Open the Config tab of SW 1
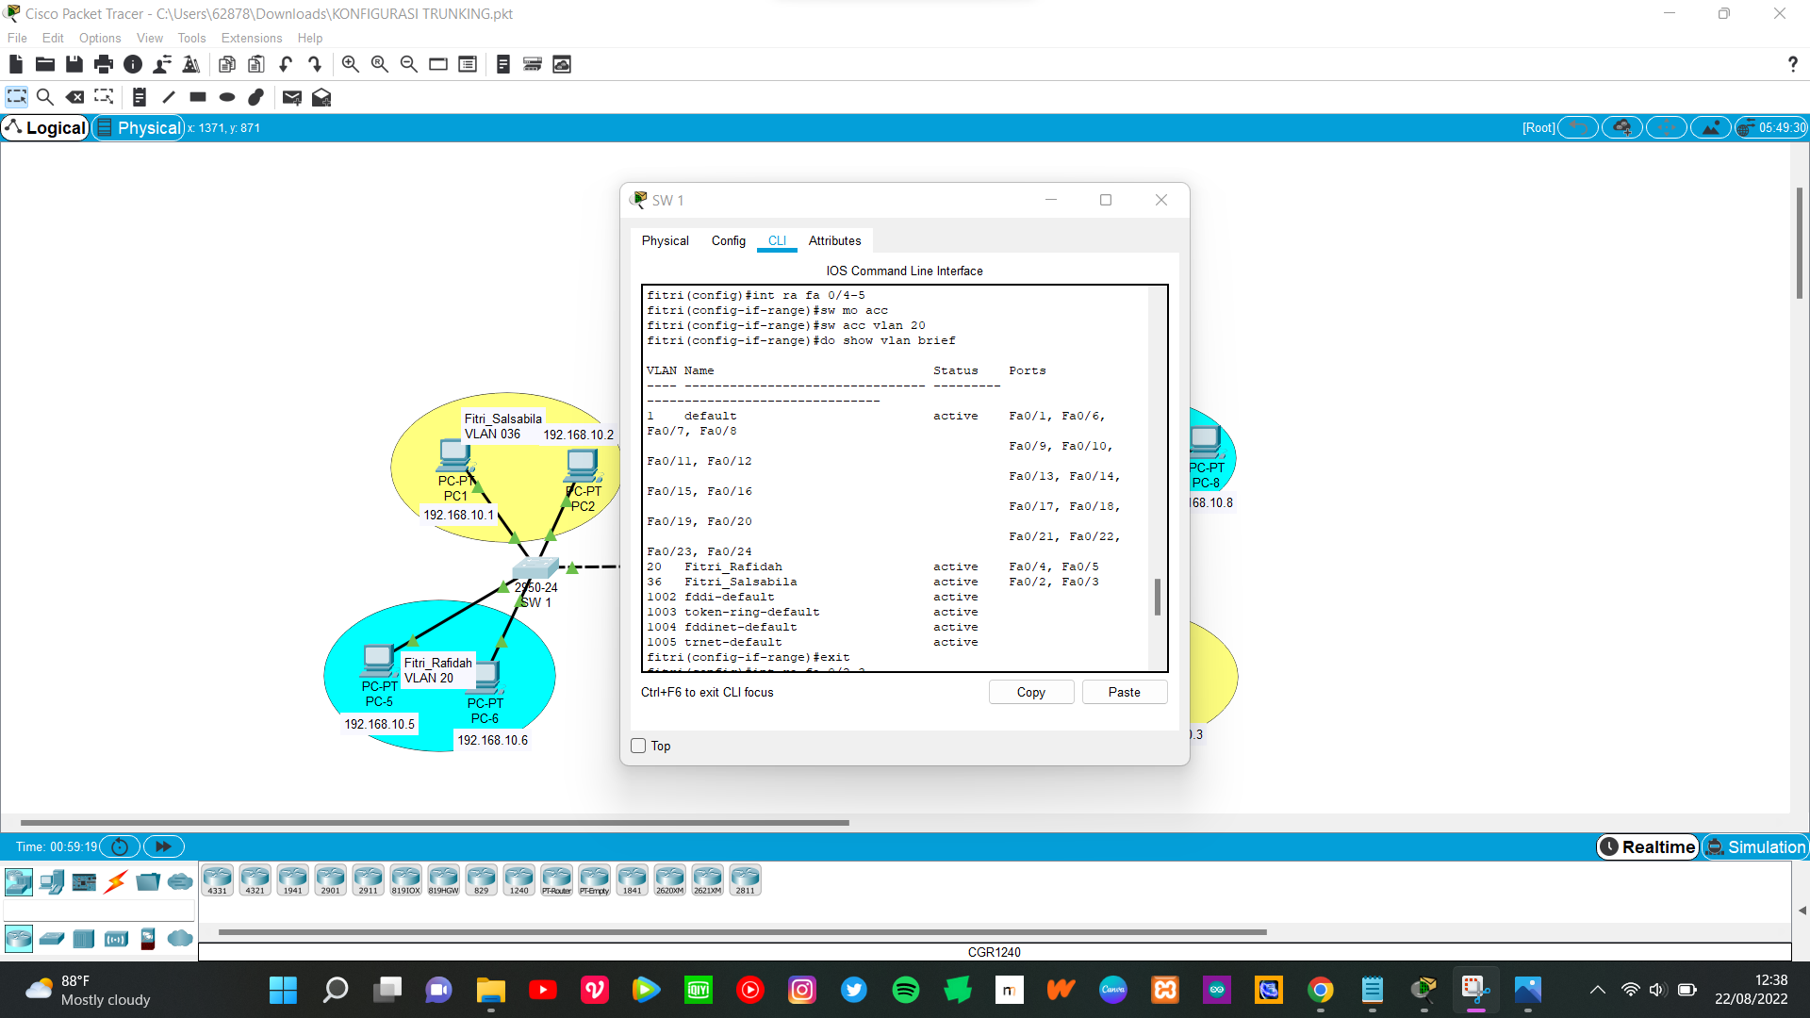 [x=728, y=240]
